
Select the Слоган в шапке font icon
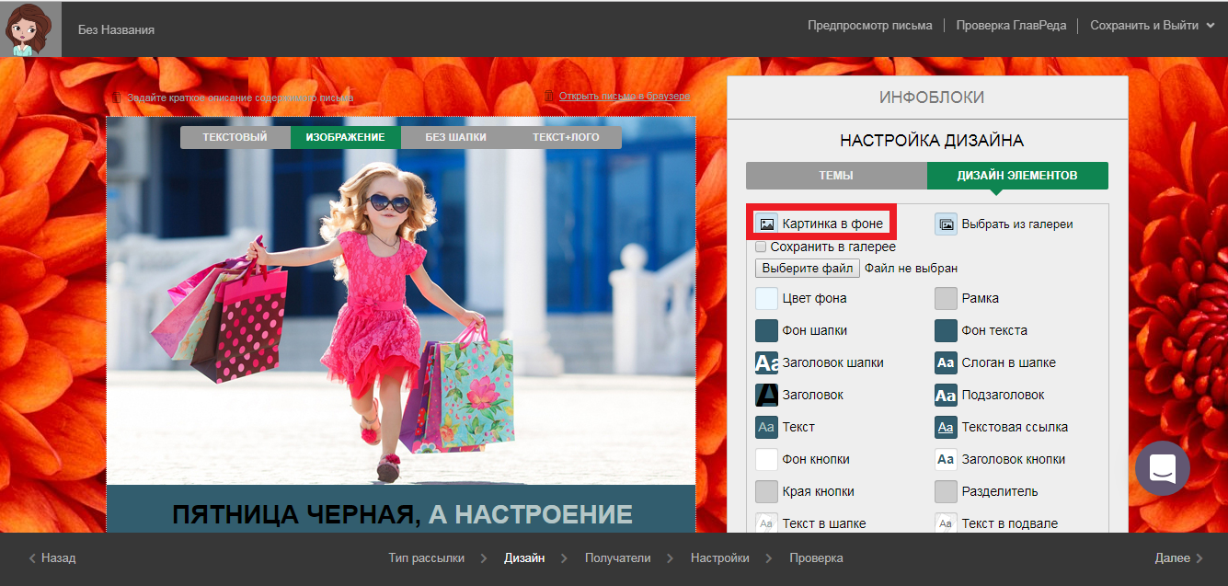pyautogui.click(x=946, y=362)
